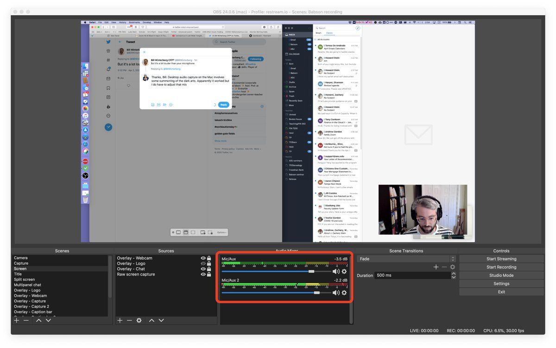Mute the Mic/Aux speaker icon
The image size is (556, 348).
point(336,272)
